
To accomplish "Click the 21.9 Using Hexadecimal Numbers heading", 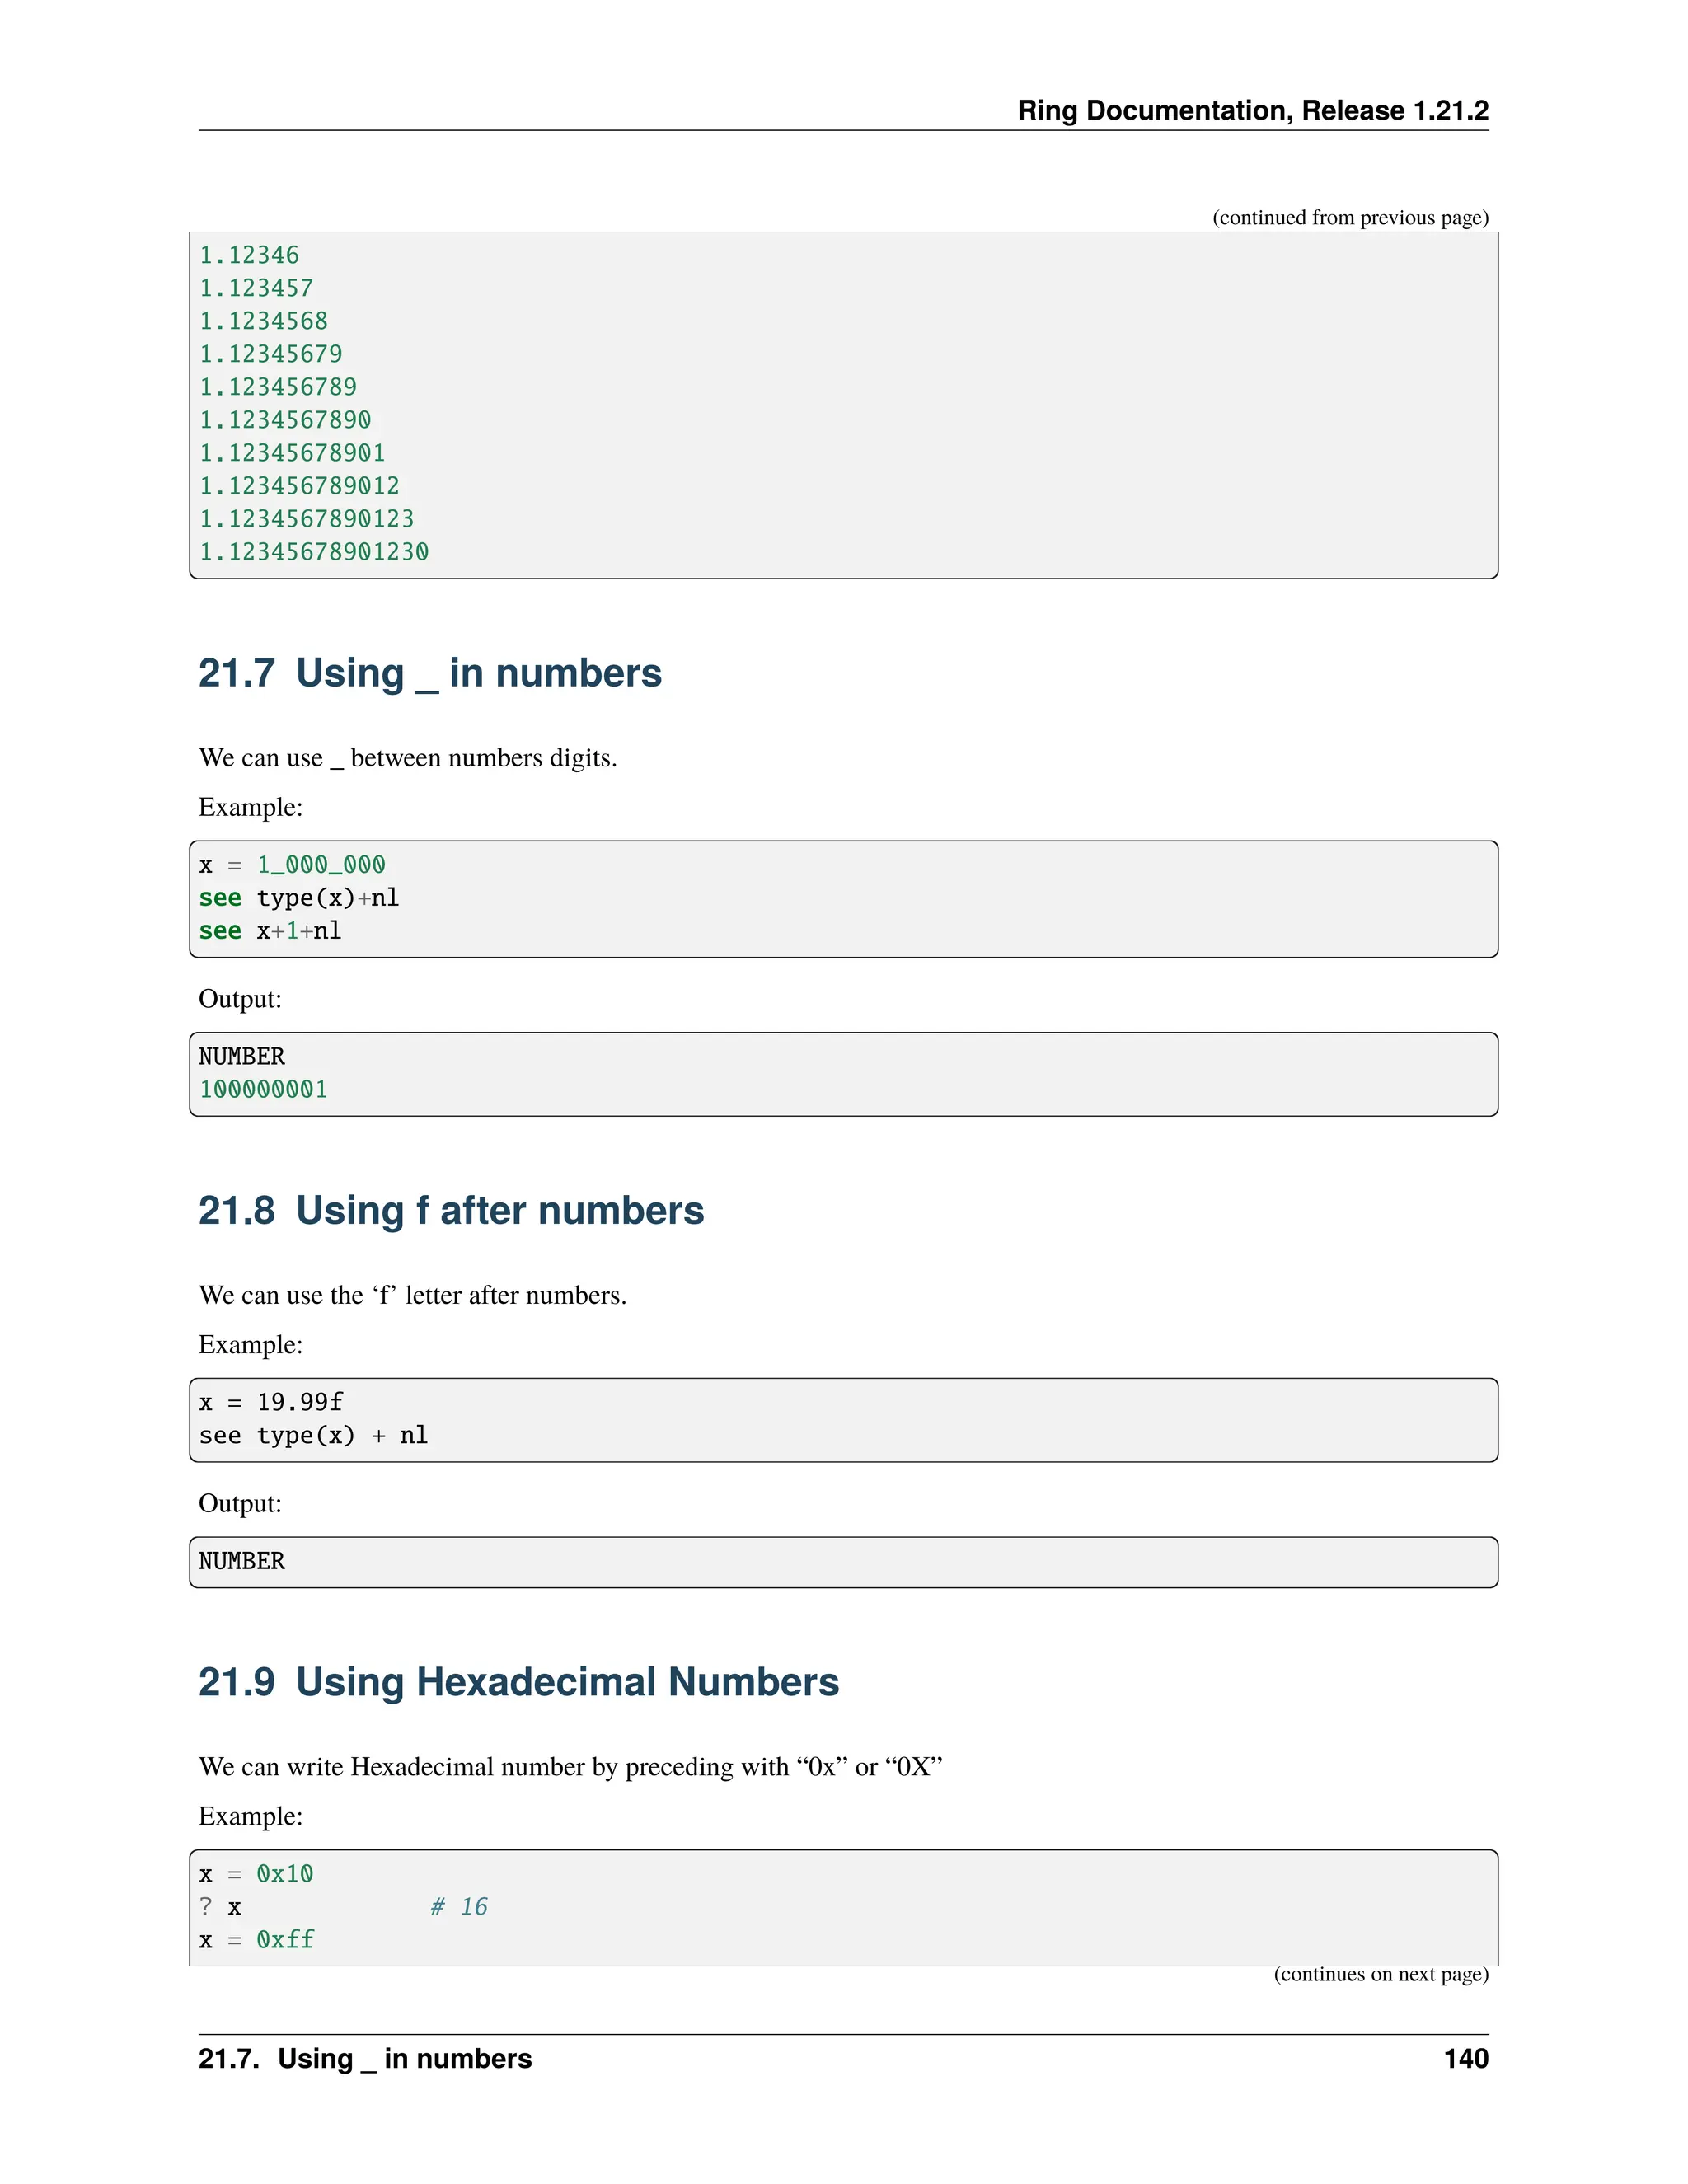I will [518, 1682].
